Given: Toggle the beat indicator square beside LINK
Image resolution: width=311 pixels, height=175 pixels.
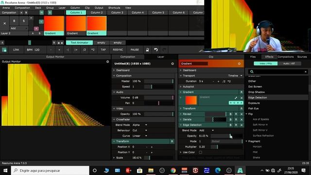Looking at the screenshot, I should (4, 50).
